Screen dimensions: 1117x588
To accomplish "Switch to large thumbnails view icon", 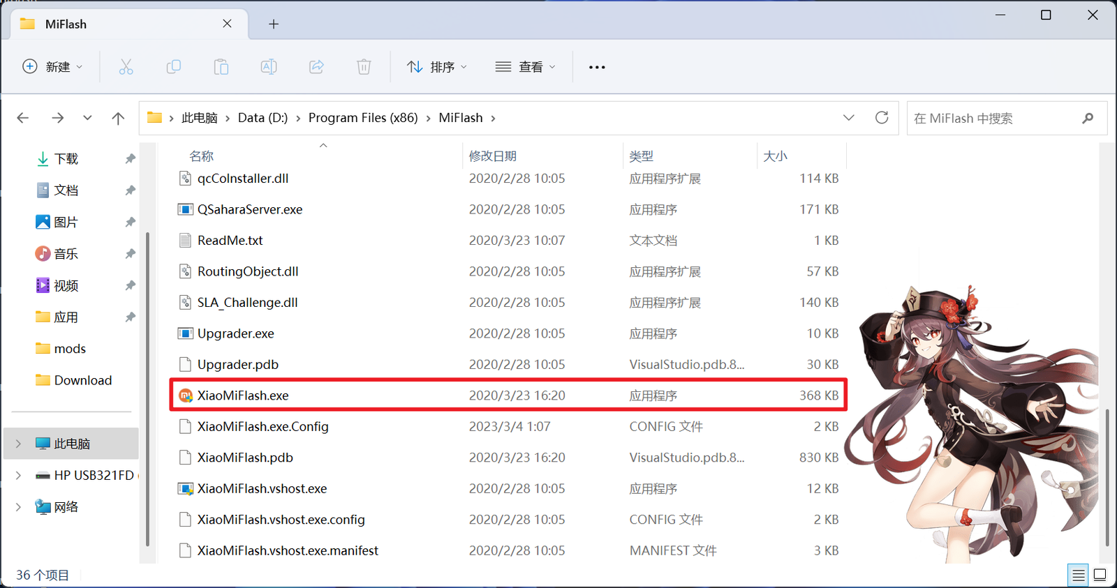I will [1100, 575].
